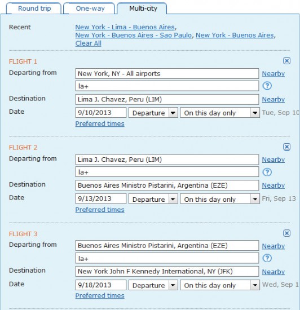Switch to the Round trip tab

point(34,8)
